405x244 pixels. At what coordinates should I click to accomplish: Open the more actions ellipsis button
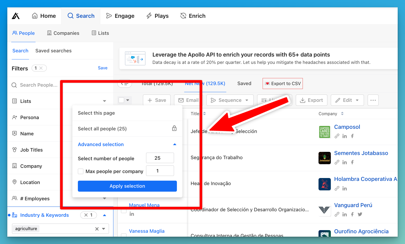coord(373,100)
